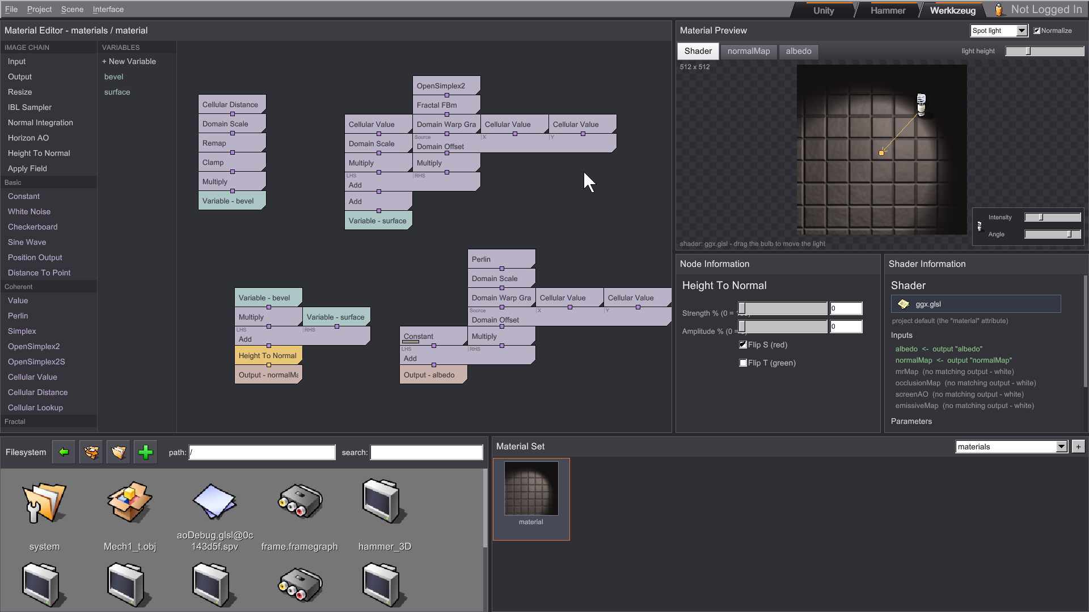Screen dimensions: 1089x612
Task: Select the Cellular Distance node in graph
Action: tap(231, 104)
